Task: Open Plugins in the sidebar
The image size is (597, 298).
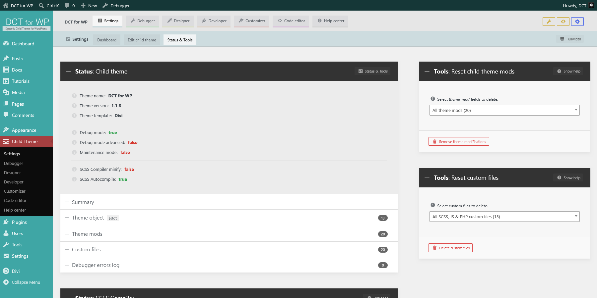Action: point(27,222)
